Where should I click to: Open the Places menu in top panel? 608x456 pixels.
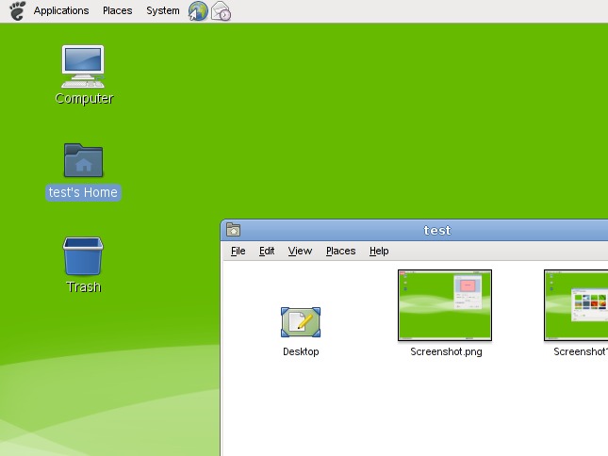118,10
